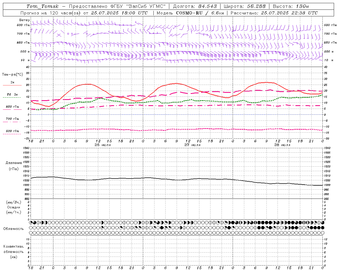Image resolution: width=338 pixels, height=270 pixels.
Task: Click the Тем-ра(°C) panel label
Action: 12,75
